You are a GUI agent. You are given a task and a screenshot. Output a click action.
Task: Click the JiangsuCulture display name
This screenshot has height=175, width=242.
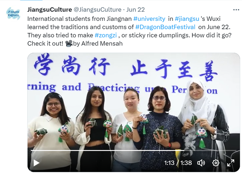point(49,10)
